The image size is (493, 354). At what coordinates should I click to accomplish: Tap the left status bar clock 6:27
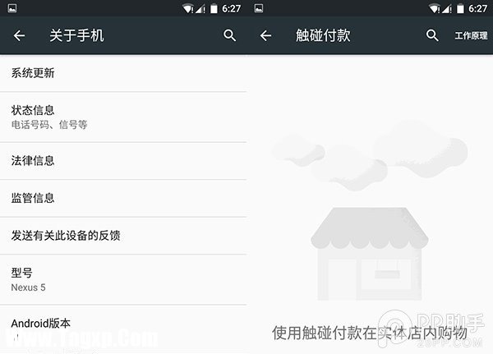tap(232, 8)
